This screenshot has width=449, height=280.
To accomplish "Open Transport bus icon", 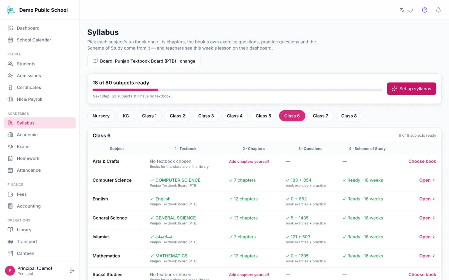I will pos(10,241).
